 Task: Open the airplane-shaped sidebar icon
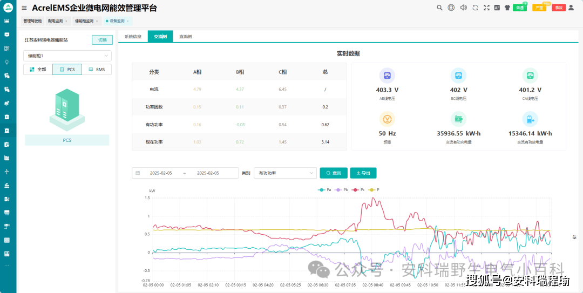pyautogui.click(x=6, y=172)
